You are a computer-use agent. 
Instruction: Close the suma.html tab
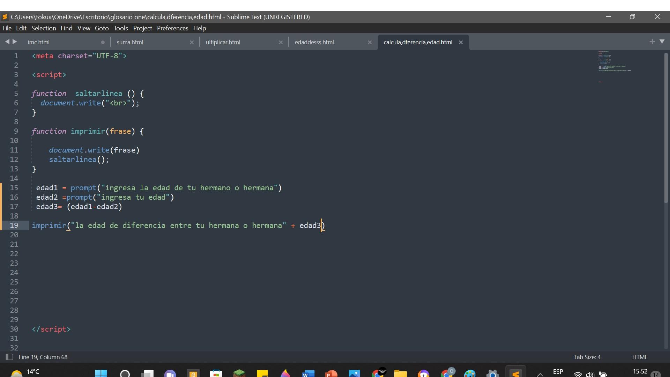point(192,42)
